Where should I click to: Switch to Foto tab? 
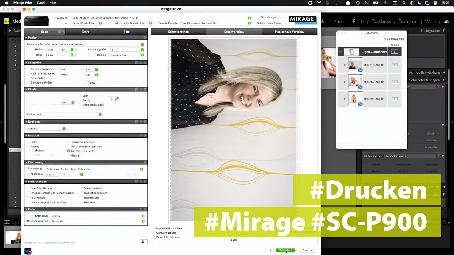[x=127, y=32]
